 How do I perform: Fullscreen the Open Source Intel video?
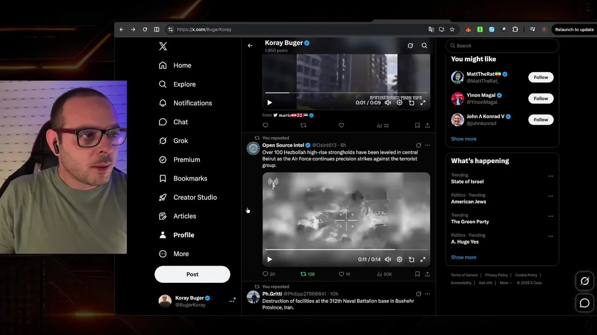423,259
